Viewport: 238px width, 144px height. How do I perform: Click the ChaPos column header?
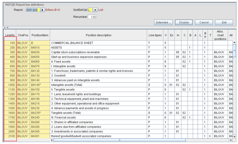tap(23, 35)
